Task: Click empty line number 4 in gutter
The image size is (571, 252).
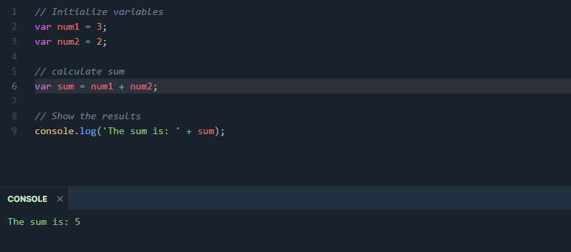Action: point(14,57)
